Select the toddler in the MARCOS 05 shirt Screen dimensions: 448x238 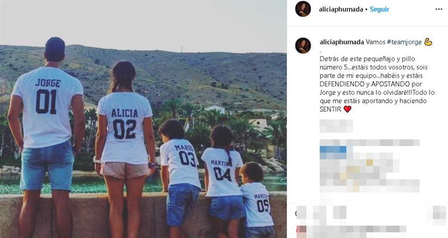[x=257, y=200]
